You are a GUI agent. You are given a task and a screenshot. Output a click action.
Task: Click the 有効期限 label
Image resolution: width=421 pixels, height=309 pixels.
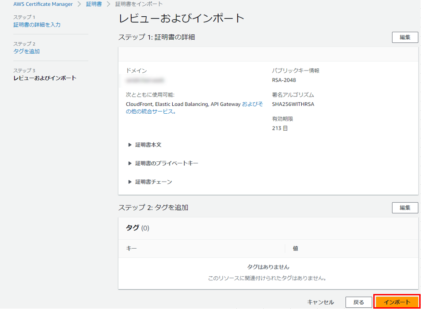[282, 119]
